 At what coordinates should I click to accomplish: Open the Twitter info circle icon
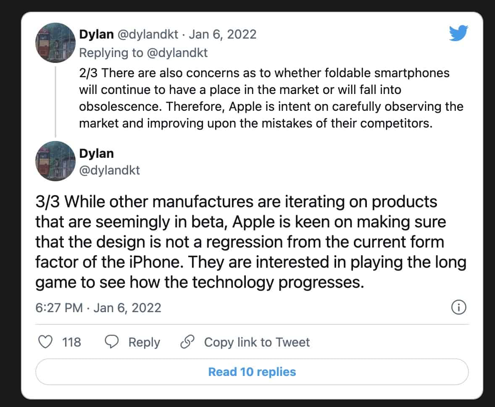click(x=458, y=308)
